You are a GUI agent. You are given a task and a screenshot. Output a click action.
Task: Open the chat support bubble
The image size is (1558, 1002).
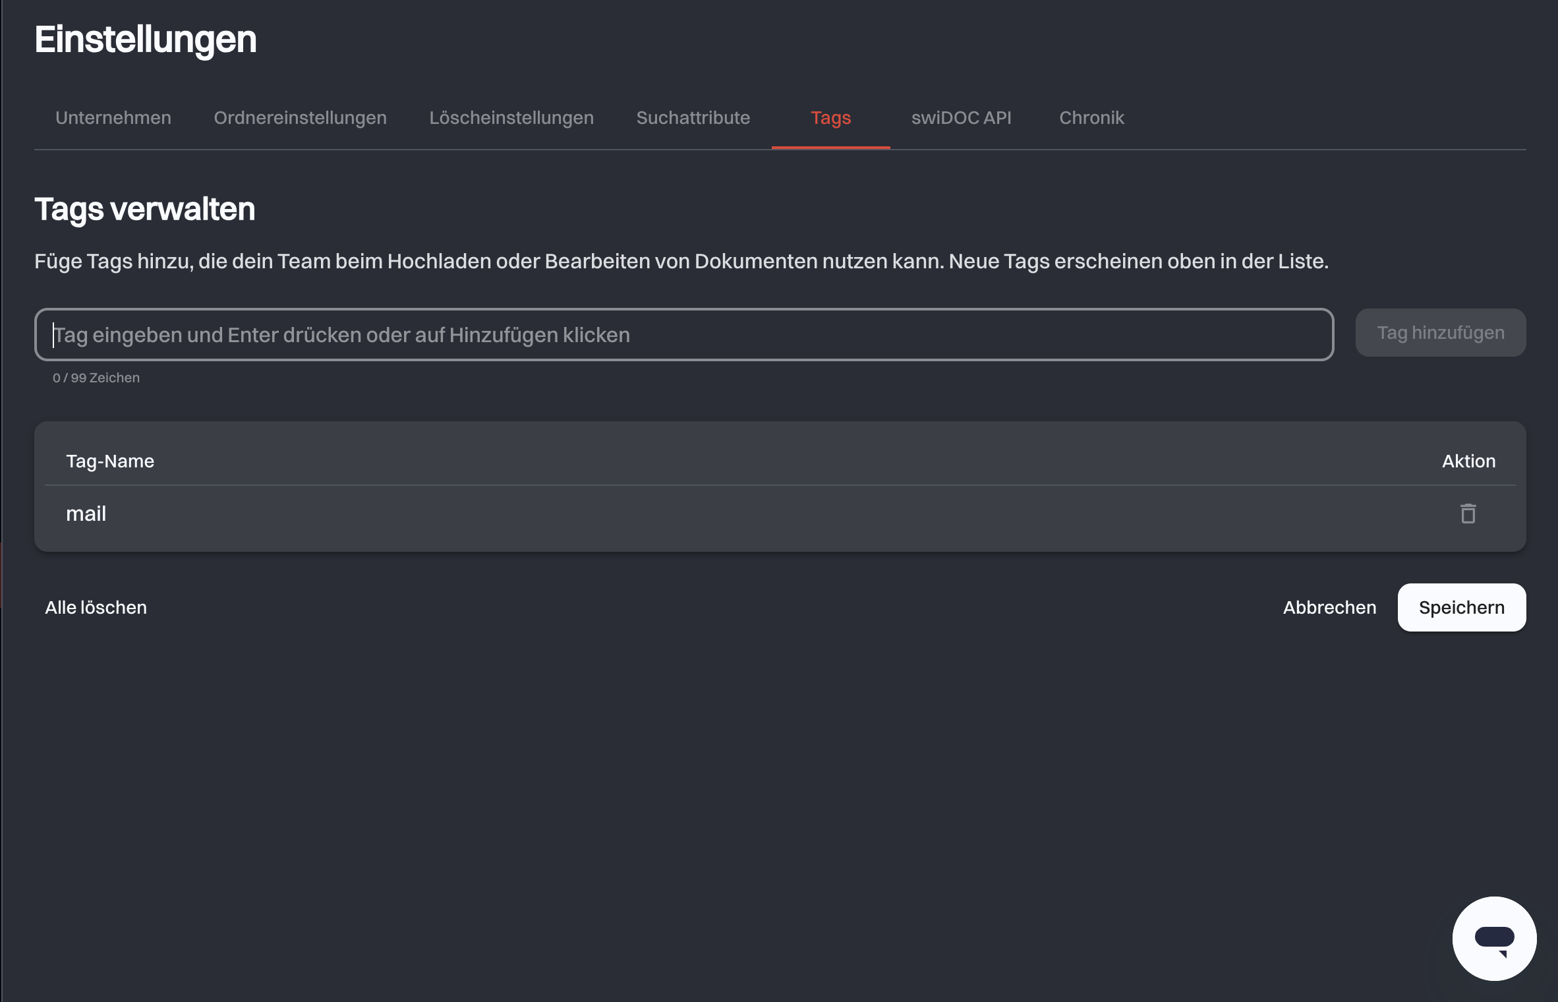[x=1494, y=938]
